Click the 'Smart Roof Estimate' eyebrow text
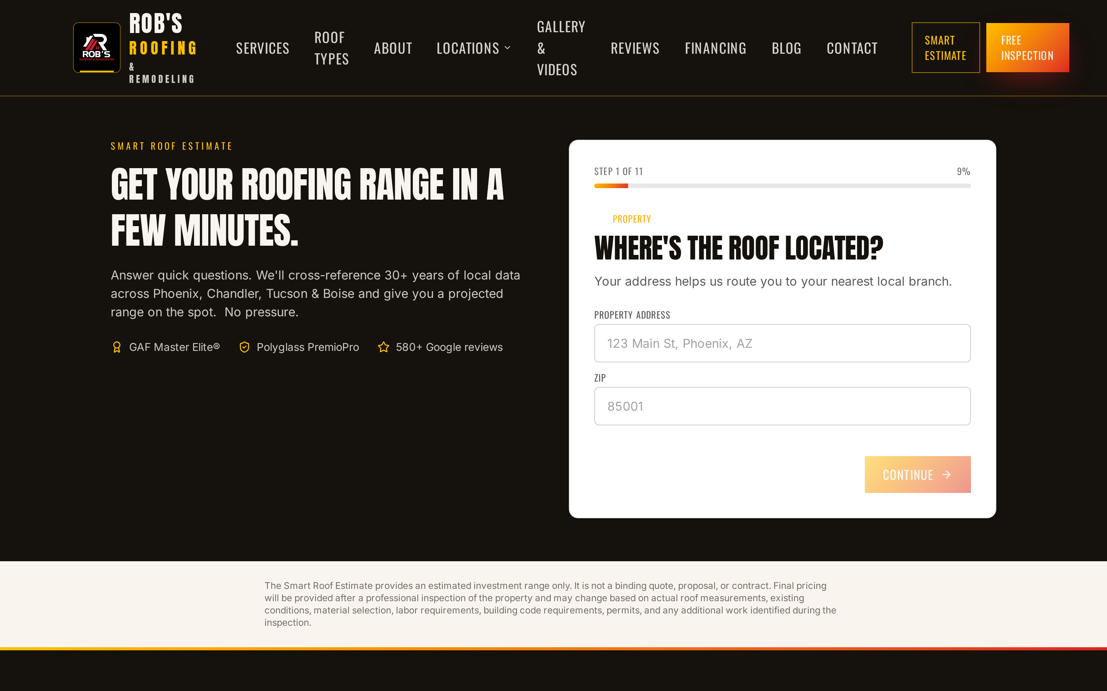Viewport: 1107px width, 691px height. 171,146
